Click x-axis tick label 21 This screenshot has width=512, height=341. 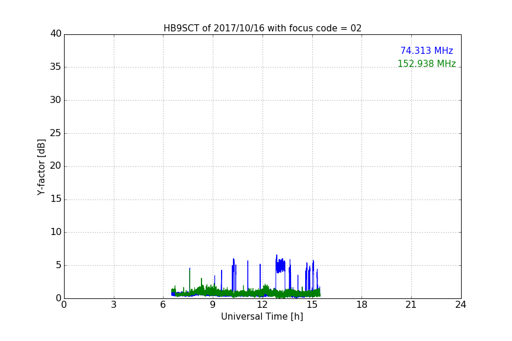[411, 305]
